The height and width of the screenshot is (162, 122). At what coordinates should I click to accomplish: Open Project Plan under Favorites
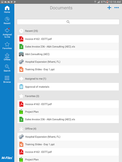click(68, 112)
